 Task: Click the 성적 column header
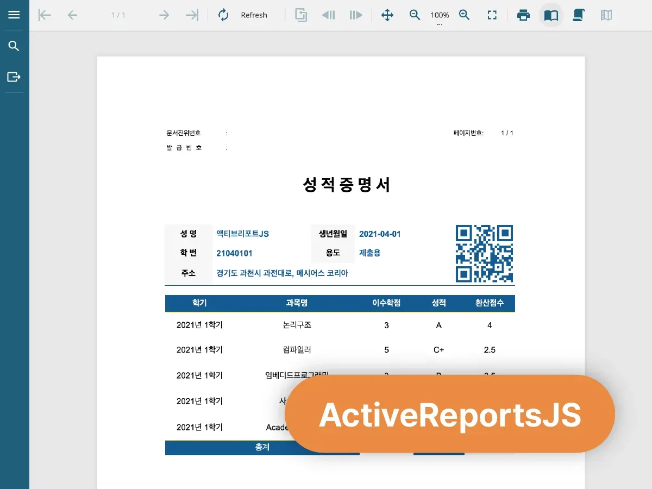pos(438,303)
